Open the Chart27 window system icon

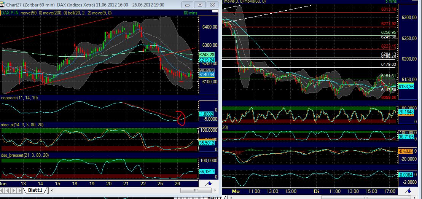coord(2,5)
